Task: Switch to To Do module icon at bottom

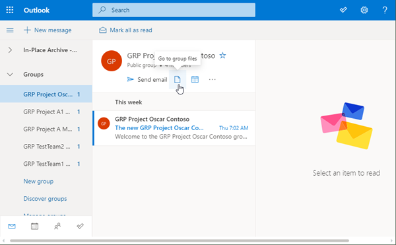Action: click(80, 226)
